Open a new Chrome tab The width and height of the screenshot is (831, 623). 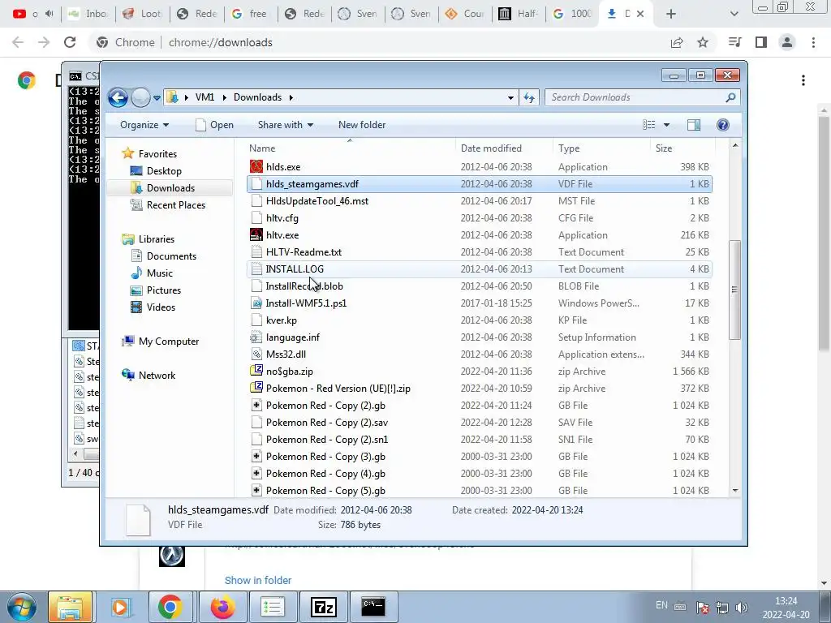[671, 14]
